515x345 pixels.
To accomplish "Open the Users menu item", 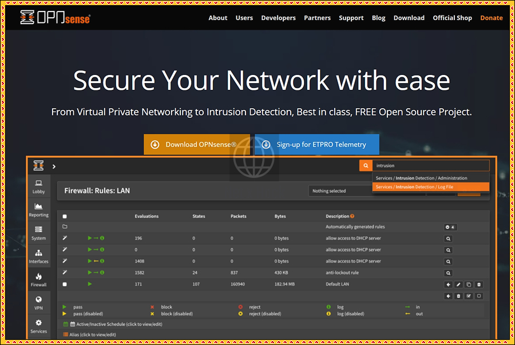I will point(244,18).
